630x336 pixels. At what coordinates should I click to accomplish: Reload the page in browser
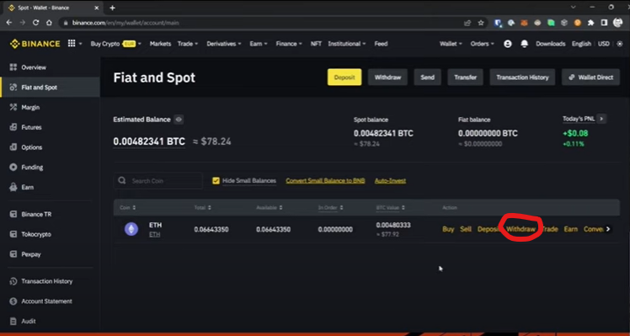35,23
